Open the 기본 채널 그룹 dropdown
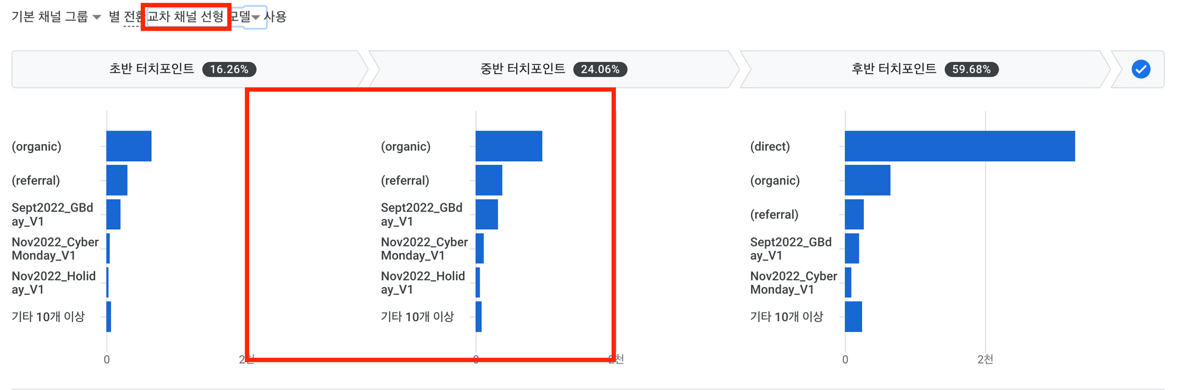 (x=56, y=17)
